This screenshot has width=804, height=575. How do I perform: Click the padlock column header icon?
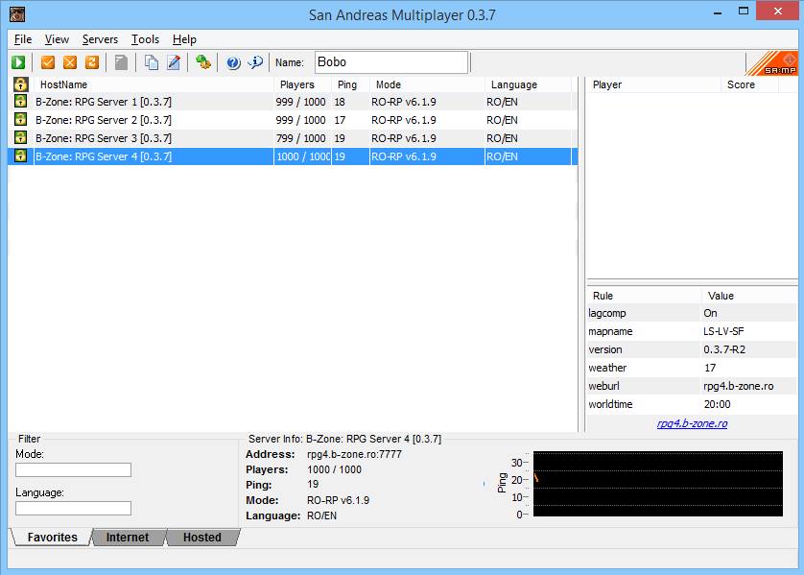point(20,84)
